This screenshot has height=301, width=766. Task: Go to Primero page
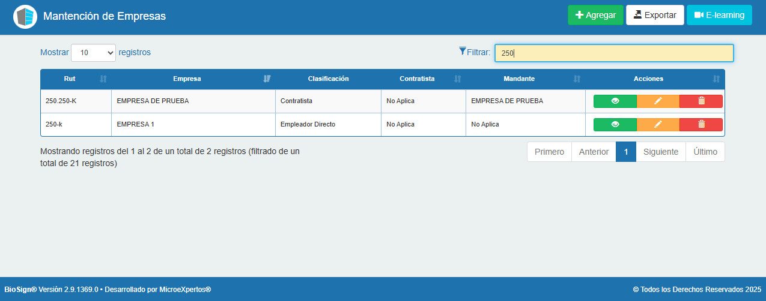point(549,152)
